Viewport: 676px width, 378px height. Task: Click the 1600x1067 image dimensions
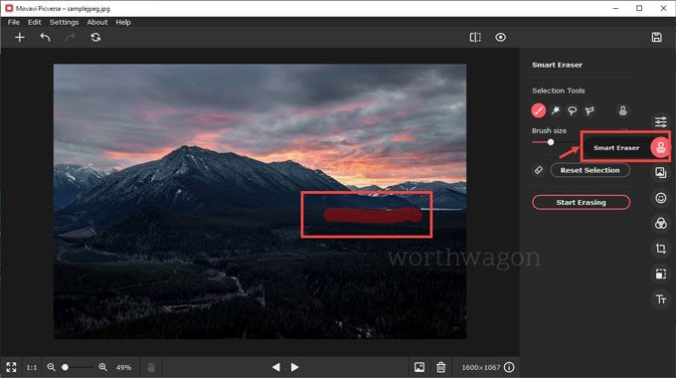click(x=481, y=368)
